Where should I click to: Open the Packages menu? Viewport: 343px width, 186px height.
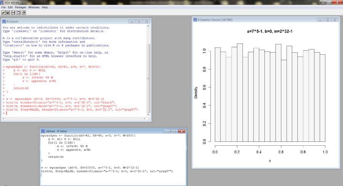20,7
